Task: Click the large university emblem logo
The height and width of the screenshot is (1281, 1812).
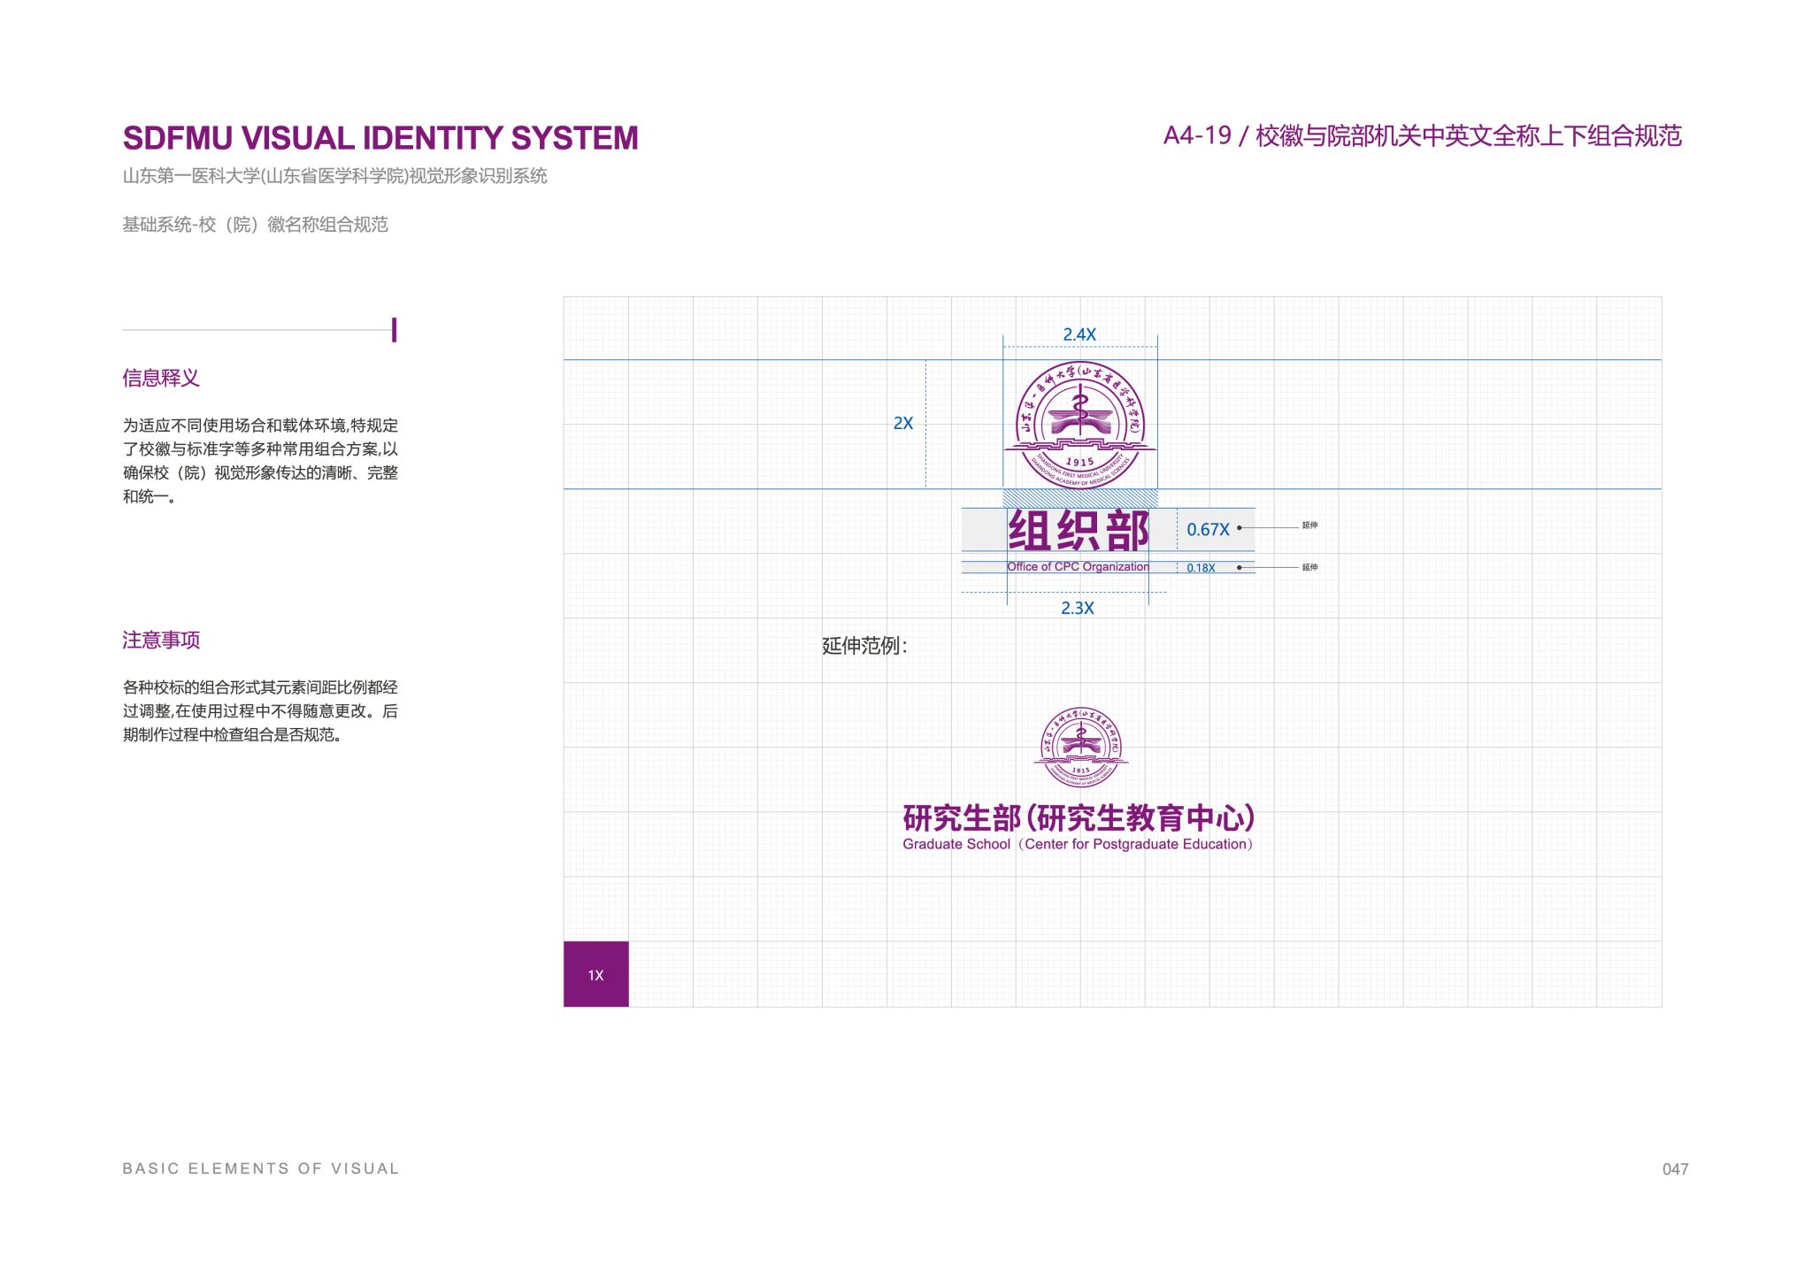Action: (1079, 425)
